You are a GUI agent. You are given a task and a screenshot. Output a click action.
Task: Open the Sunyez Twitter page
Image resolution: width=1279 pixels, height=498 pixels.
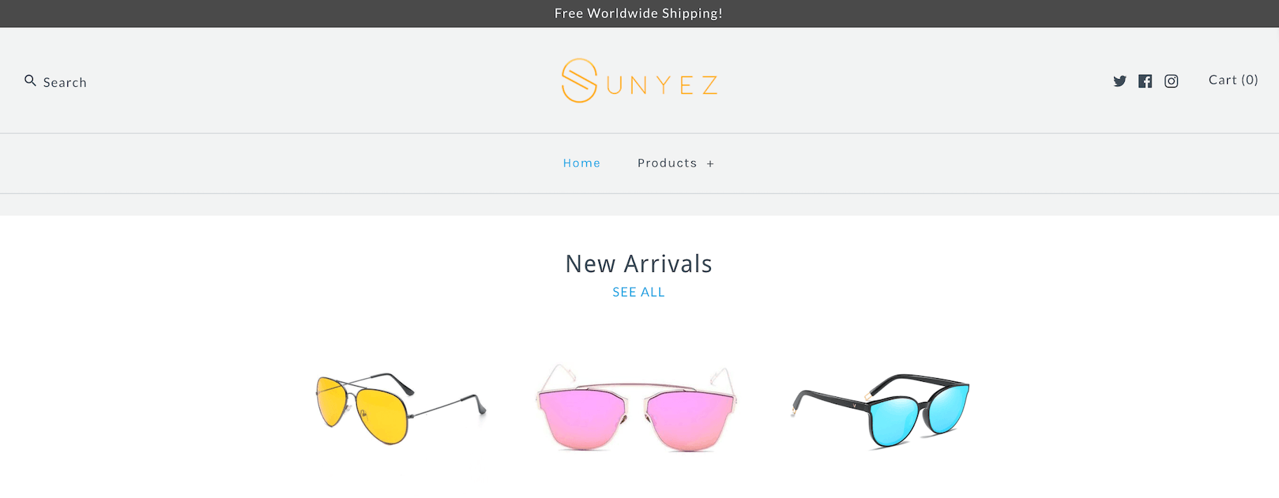click(x=1120, y=81)
